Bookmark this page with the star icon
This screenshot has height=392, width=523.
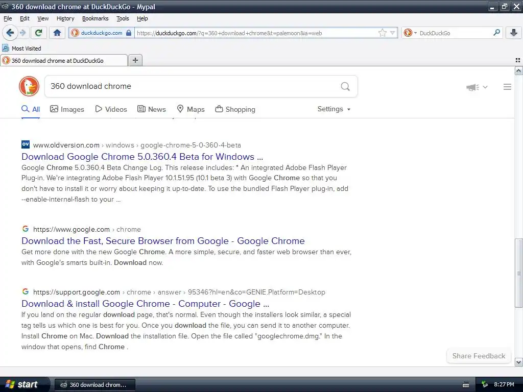point(382,33)
